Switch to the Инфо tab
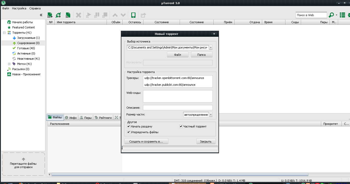Viewport: 350px width, 184px height. click(x=71, y=118)
